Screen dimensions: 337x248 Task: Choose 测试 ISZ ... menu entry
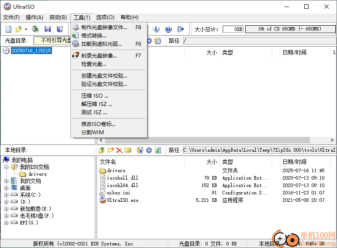(x=109, y=112)
